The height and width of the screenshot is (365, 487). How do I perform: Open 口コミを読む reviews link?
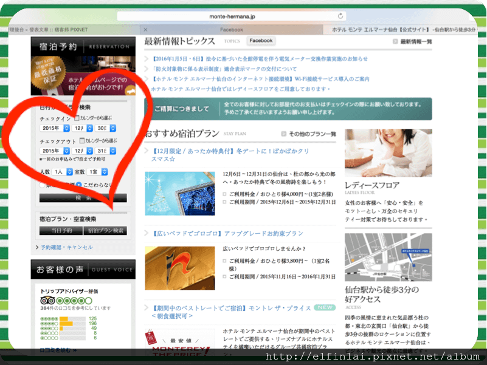click(x=58, y=350)
